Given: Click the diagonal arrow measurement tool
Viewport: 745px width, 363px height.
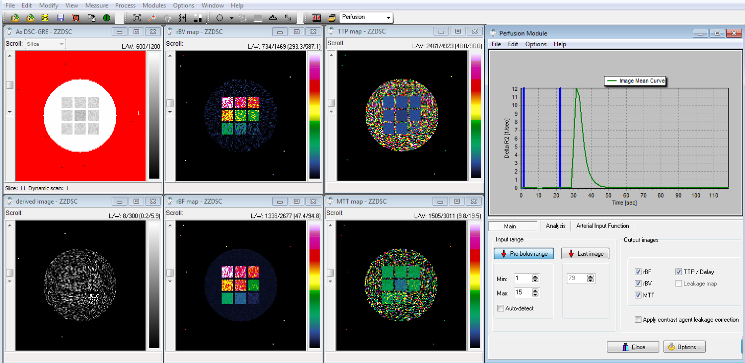Looking at the screenshot, I should [288, 18].
